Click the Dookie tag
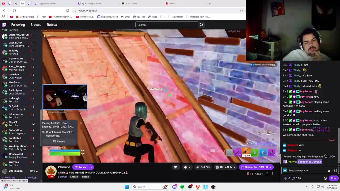The image size is (340, 191). (86, 177)
